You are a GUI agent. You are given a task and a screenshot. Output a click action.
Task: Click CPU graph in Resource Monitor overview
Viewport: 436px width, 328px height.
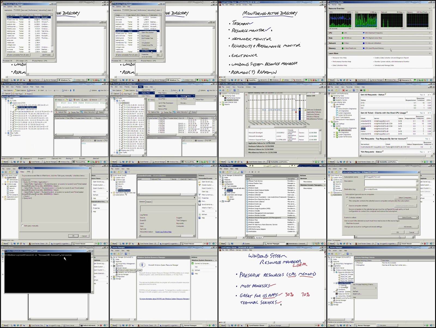tap(340, 21)
